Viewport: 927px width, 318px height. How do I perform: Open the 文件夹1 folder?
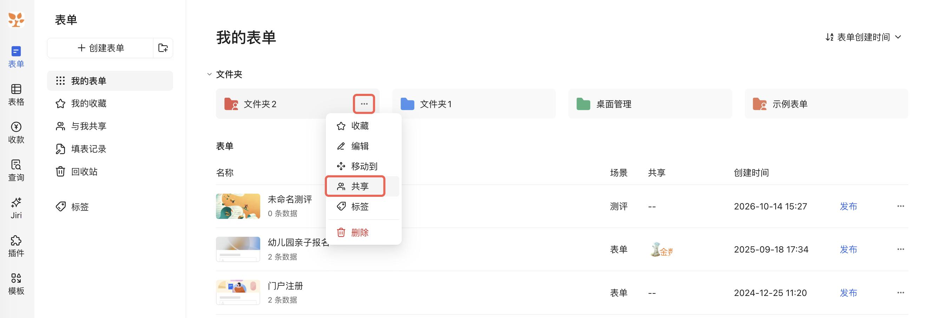coord(474,104)
